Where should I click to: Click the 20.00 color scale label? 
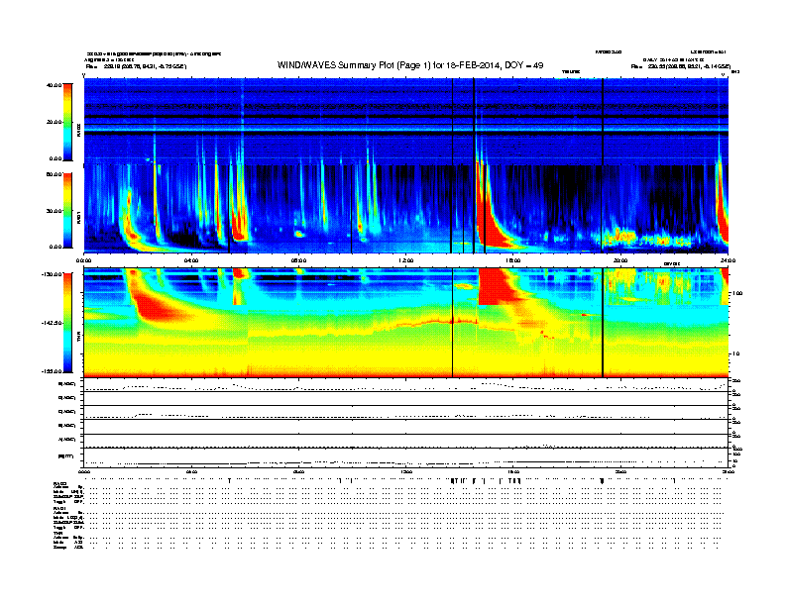click(x=54, y=122)
